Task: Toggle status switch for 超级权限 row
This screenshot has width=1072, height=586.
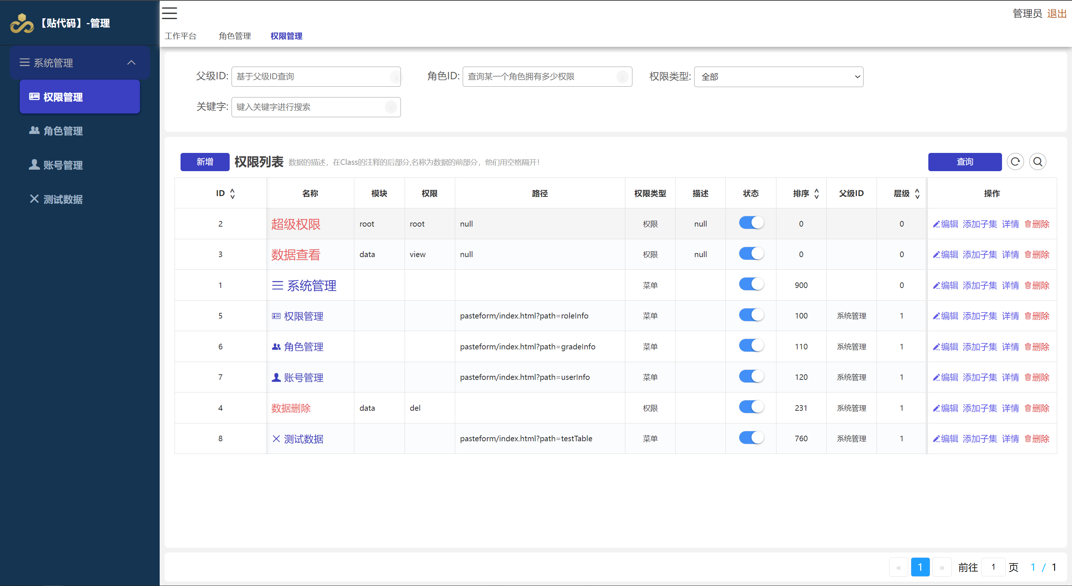Action: [x=751, y=223]
